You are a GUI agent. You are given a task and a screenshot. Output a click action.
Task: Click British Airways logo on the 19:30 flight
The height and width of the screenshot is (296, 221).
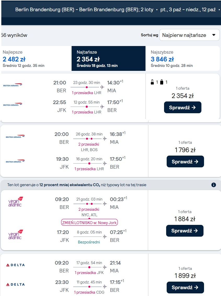[15, 161]
